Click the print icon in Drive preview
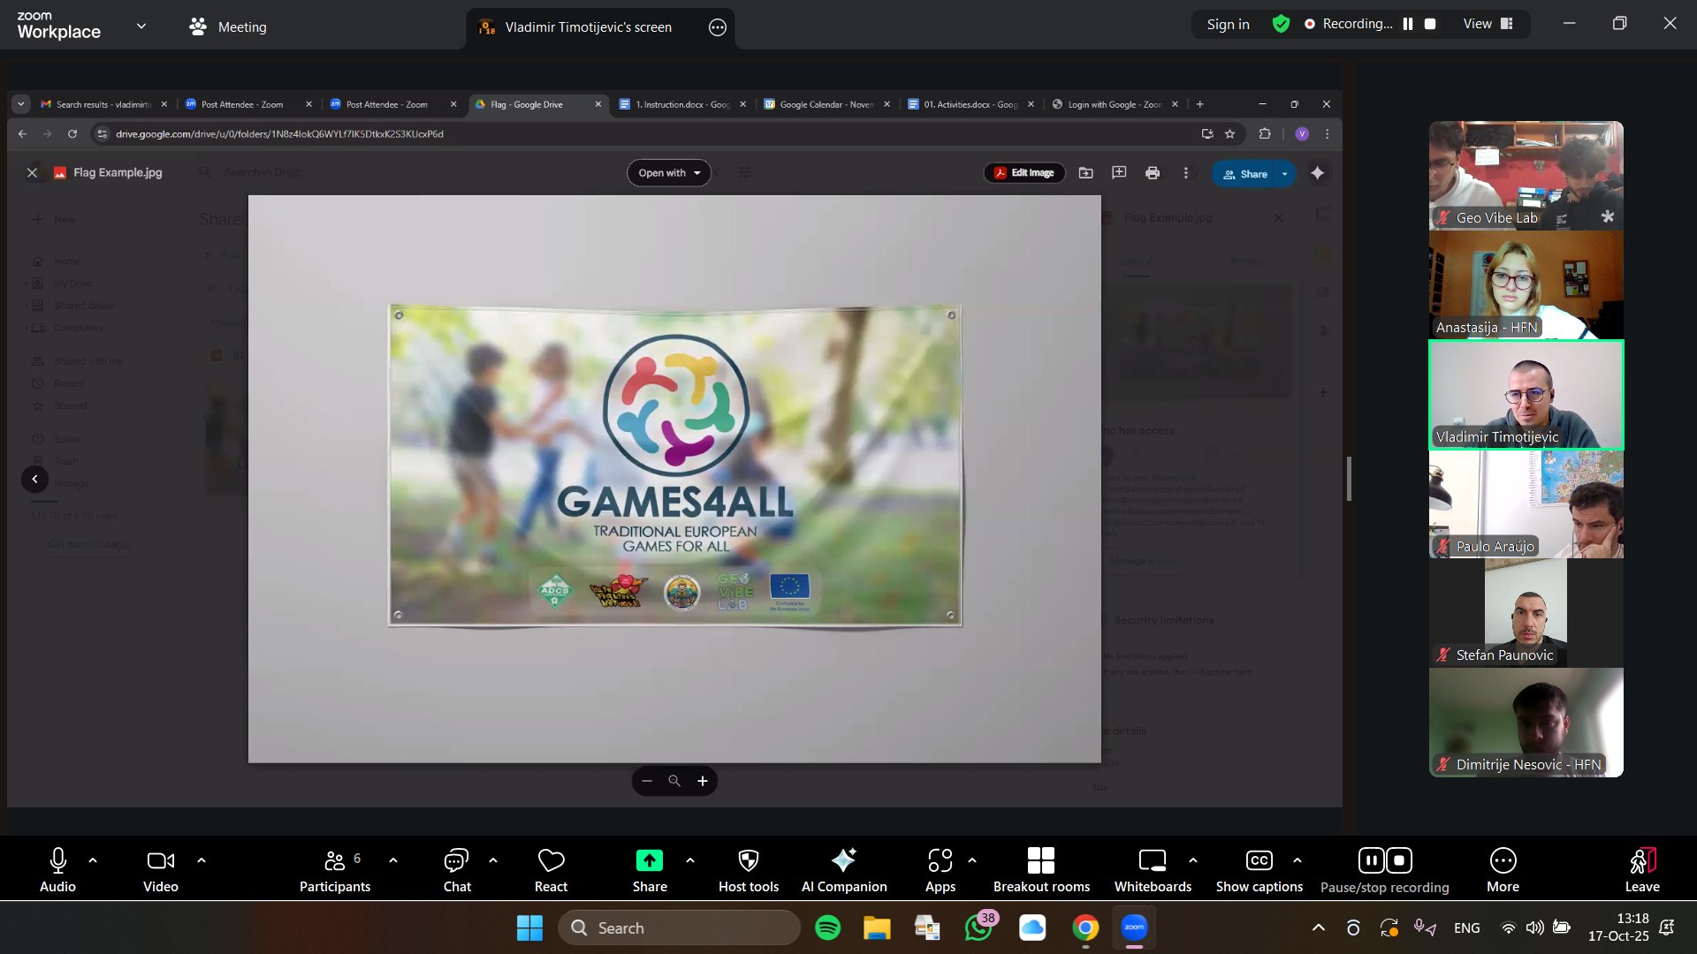This screenshot has height=954, width=1697. coord(1153,173)
